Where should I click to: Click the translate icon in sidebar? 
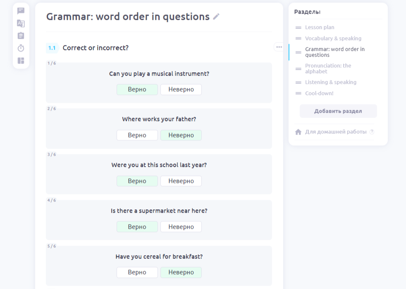21,24
